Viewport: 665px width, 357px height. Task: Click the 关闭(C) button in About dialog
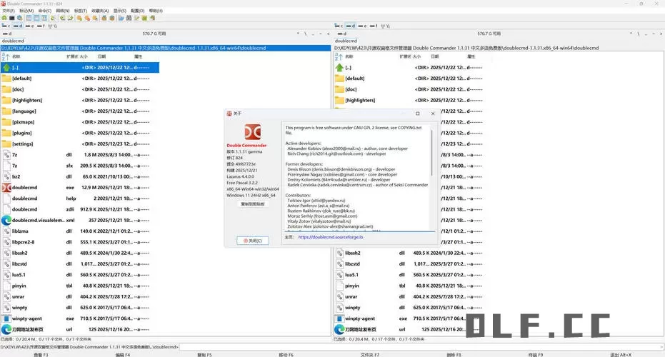[x=253, y=241]
